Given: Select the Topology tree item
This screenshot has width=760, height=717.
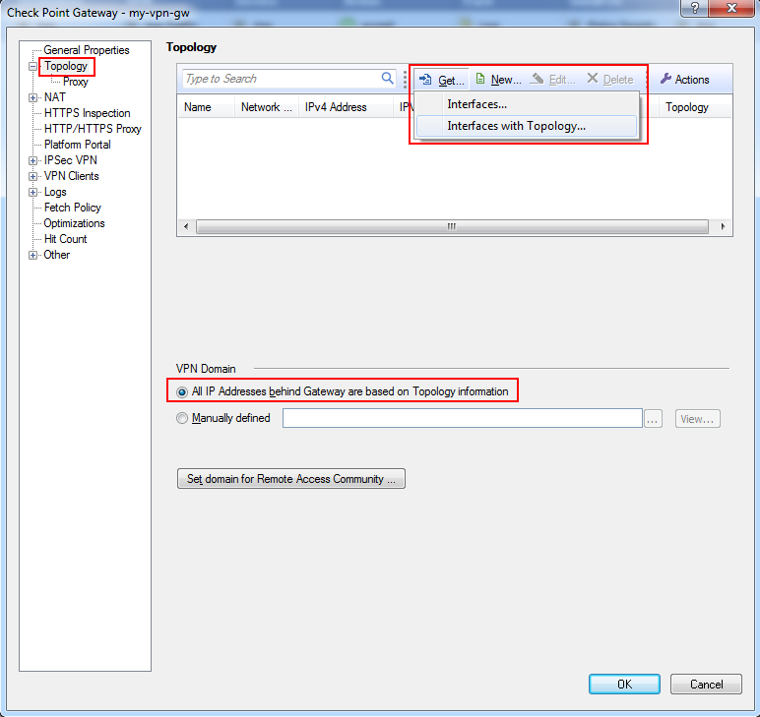Looking at the screenshot, I should pyautogui.click(x=66, y=66).
